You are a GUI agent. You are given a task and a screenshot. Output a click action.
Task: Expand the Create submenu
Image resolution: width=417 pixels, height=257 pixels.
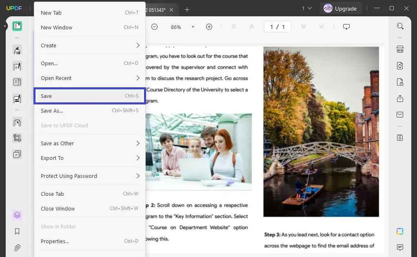click(x=90, y=45)
